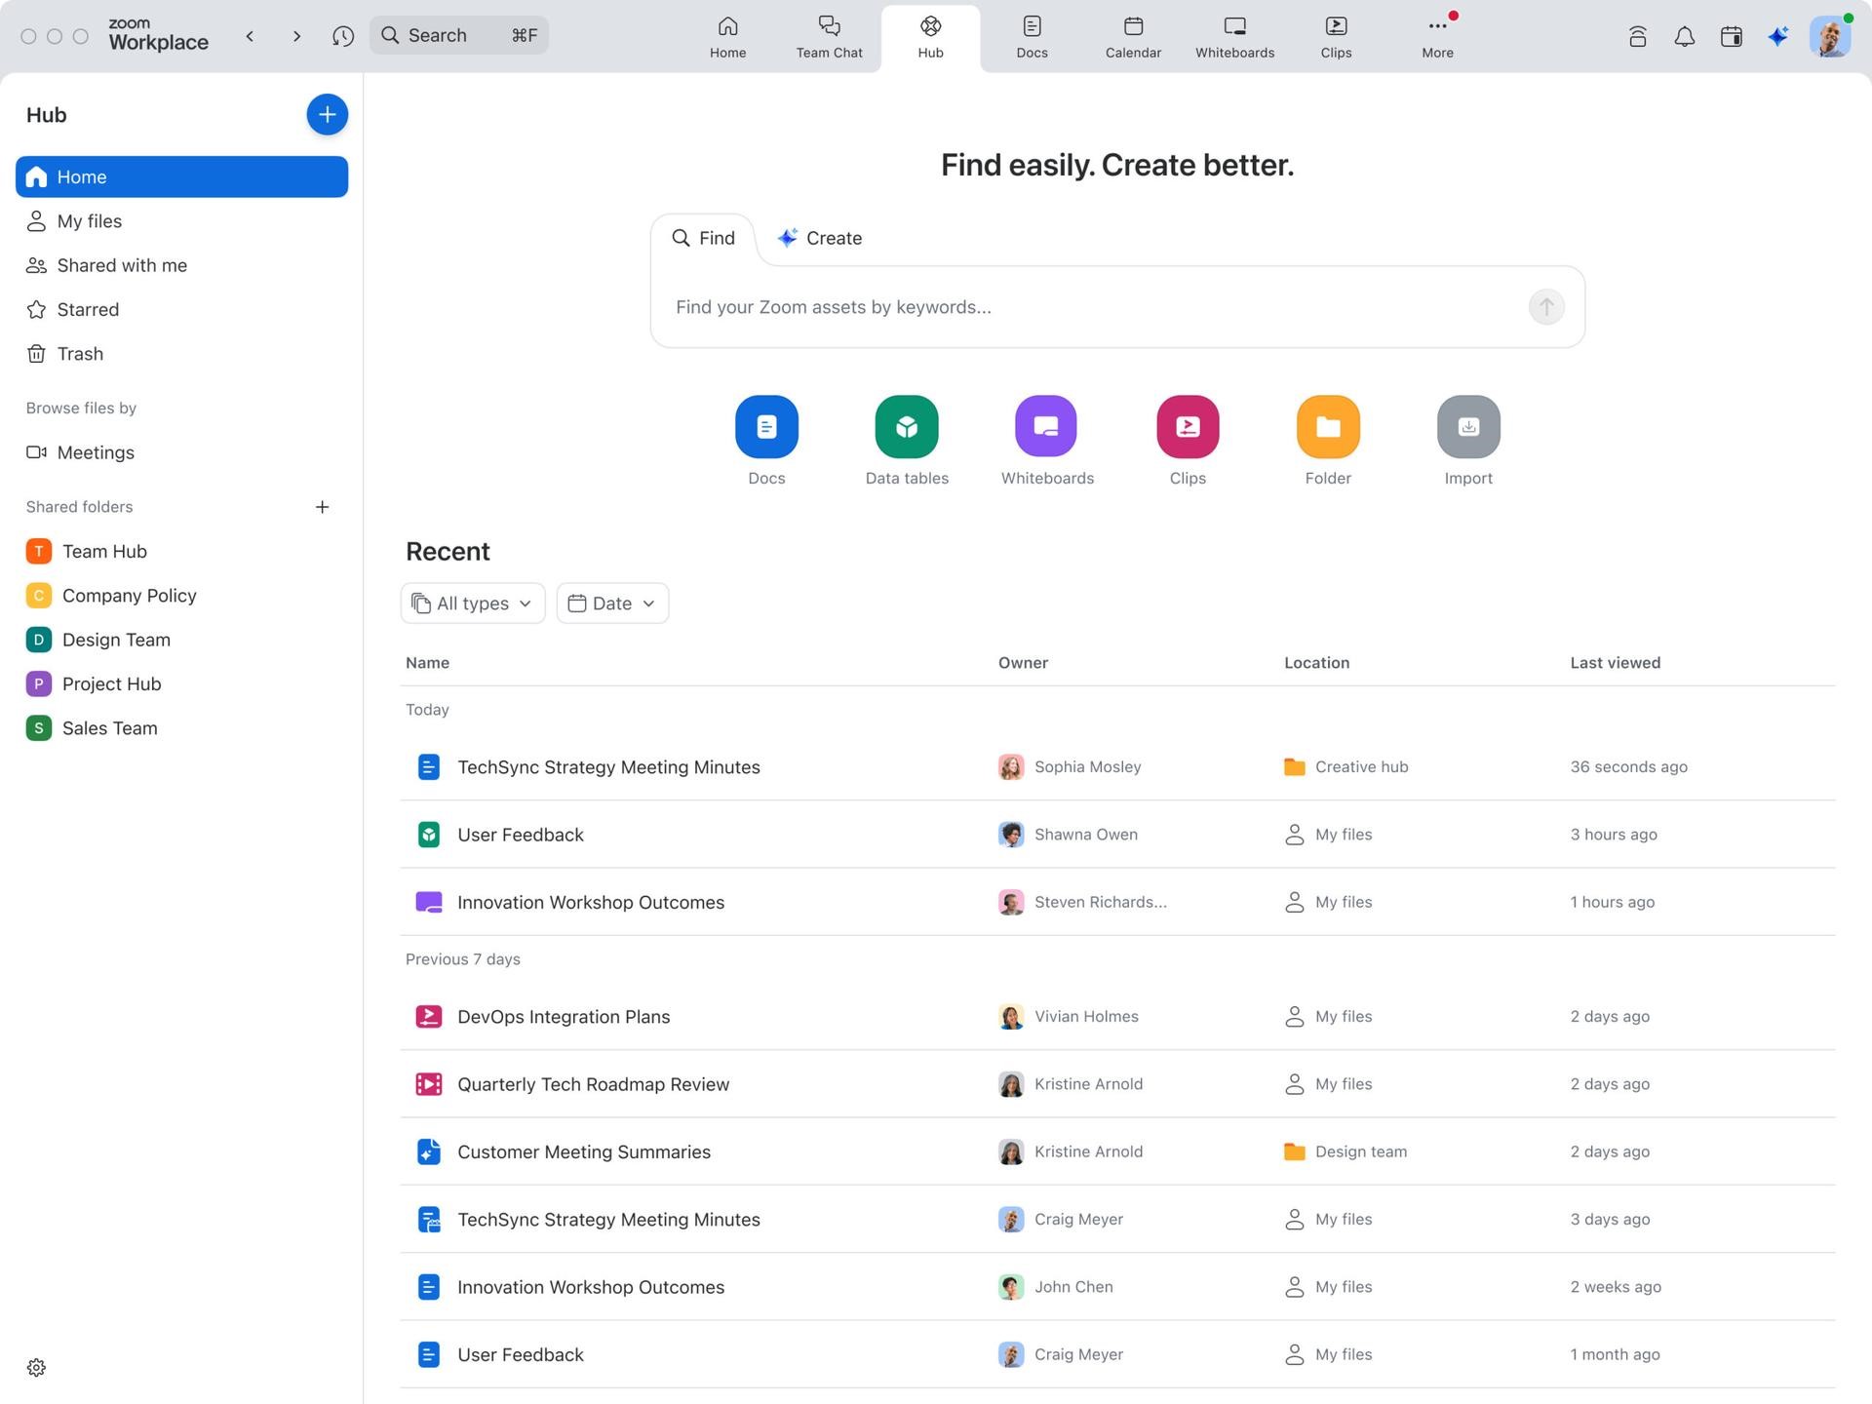Click the Import files icon
This screenshot has height=1404, width=1872.
(x=1467, y=426)
